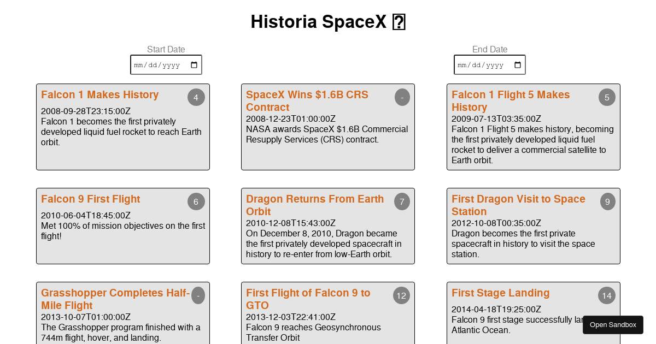The image size is (656, 344).
Task: Select the First Stage Landing heading
Action: tap(500, 293)
